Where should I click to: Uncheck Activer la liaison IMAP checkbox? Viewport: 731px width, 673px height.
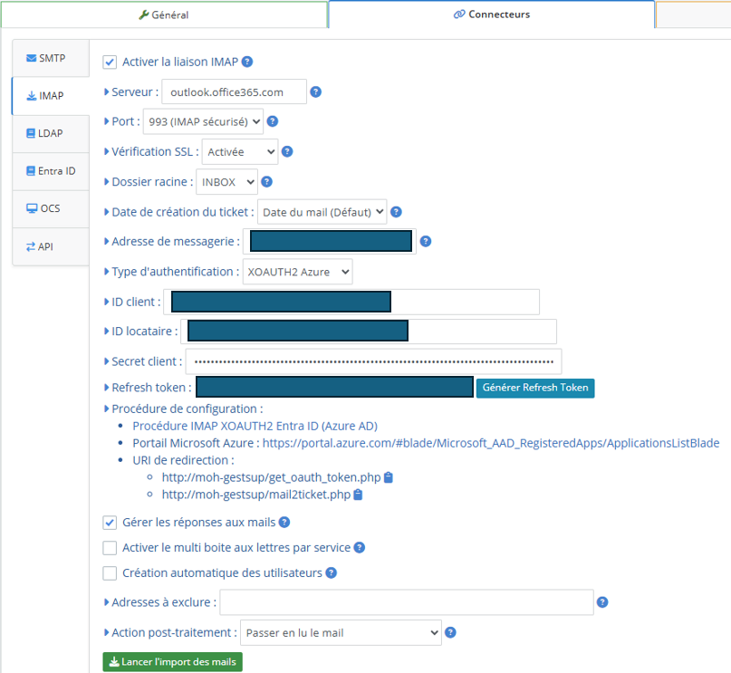point(111,62)
